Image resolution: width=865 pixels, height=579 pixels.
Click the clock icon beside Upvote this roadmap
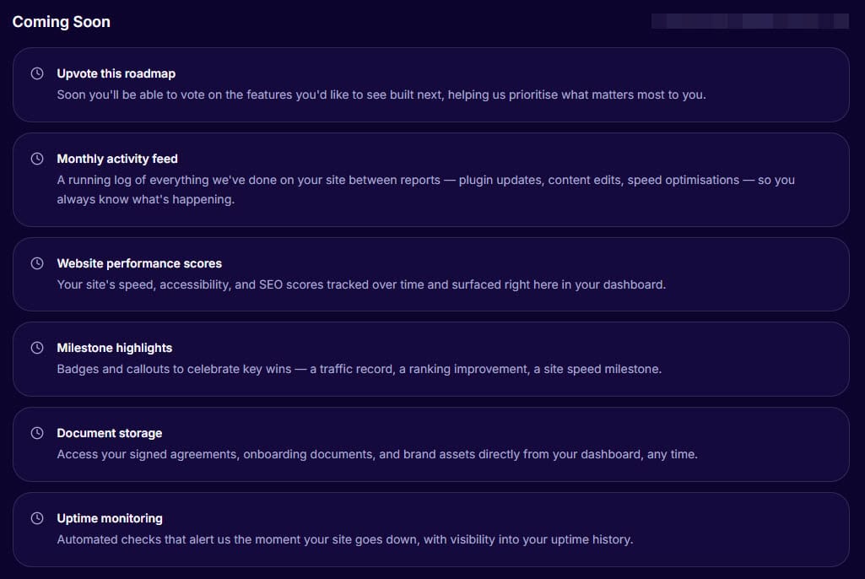point(37,73)
